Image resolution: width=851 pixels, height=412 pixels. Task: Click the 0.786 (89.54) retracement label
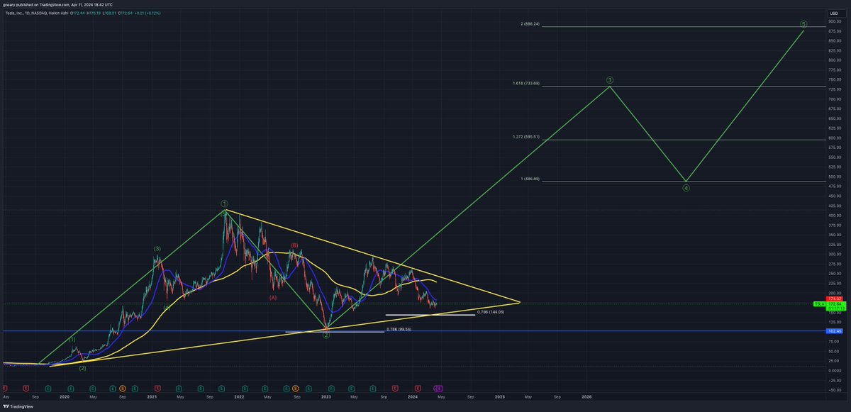point(399,329)
